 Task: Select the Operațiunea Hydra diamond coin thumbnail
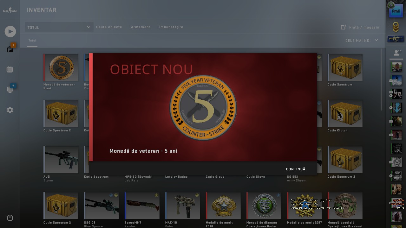(264, 206)
